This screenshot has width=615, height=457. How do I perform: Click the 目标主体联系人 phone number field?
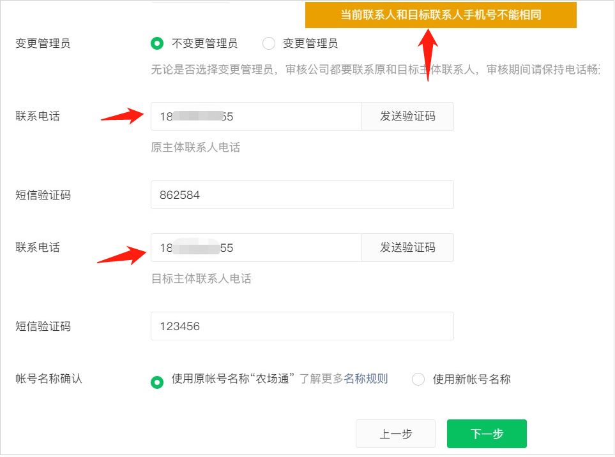point(255,248)
